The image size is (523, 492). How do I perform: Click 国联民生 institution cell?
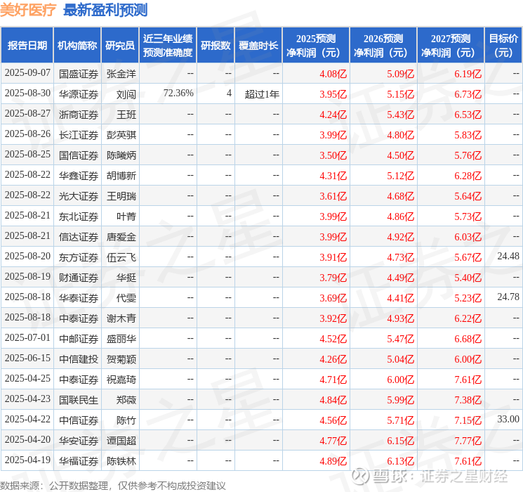pos(79,400)
